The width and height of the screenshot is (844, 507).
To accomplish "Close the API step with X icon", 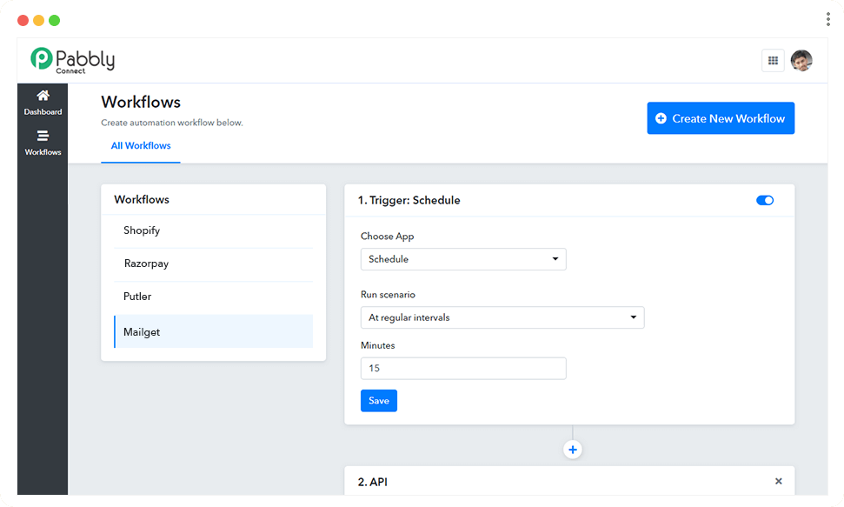I will coord(778,481).
